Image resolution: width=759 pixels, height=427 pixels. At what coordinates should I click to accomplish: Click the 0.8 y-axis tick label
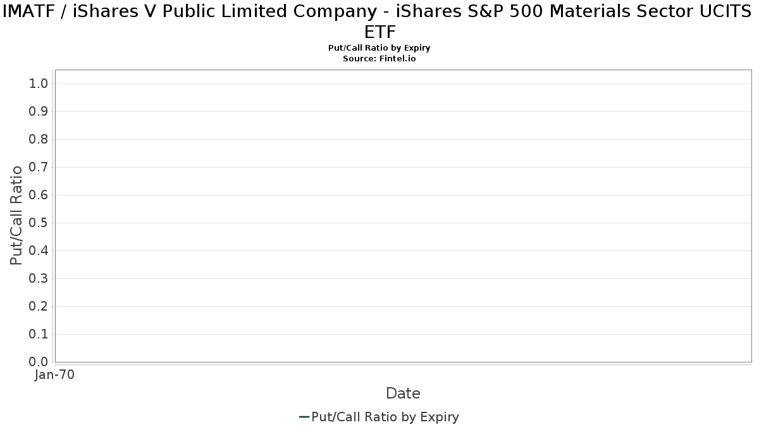39,139
